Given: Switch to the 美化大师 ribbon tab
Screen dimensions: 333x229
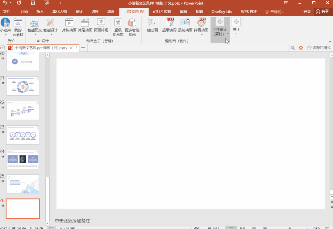Looking at the screenshot, I should pos(59,12).
